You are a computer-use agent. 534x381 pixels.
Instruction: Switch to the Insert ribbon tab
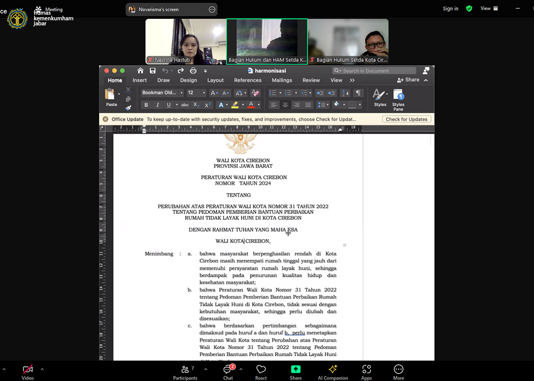point(139,80)
